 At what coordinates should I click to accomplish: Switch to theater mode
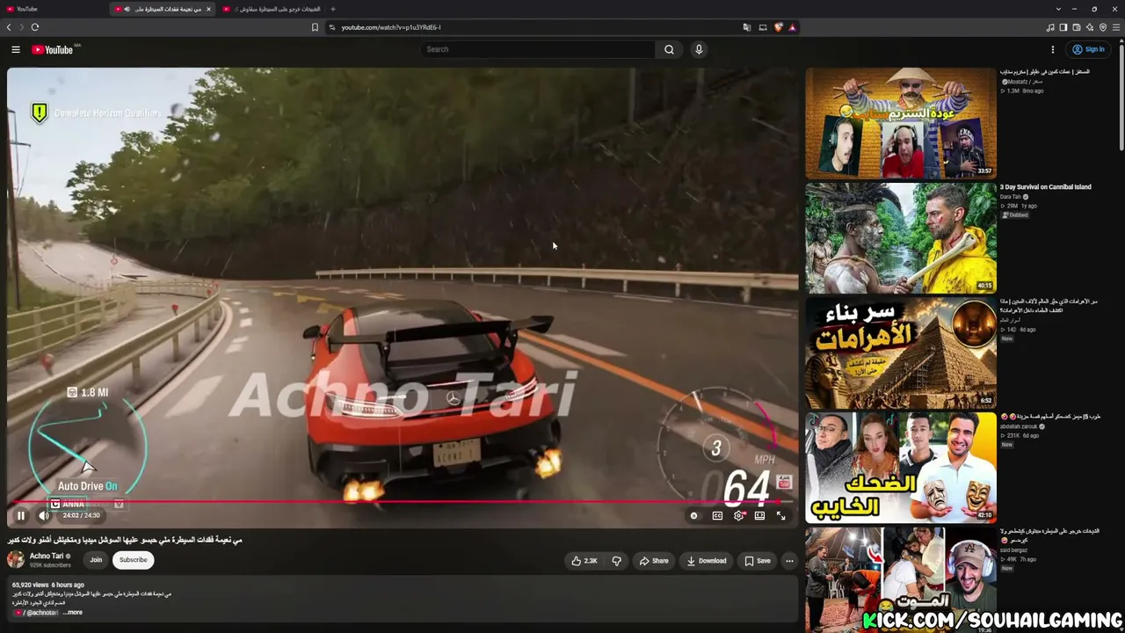(759, 516)
